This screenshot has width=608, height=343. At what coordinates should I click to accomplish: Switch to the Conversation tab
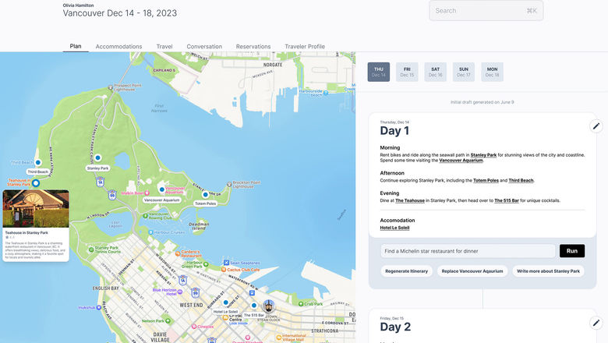tap(204, 47)
